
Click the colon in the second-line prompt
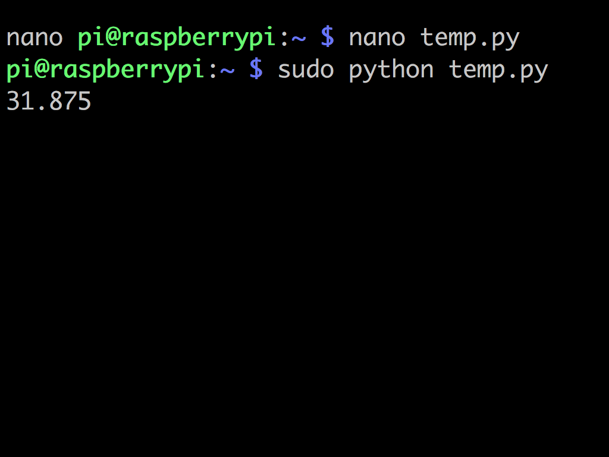[213, 71]
